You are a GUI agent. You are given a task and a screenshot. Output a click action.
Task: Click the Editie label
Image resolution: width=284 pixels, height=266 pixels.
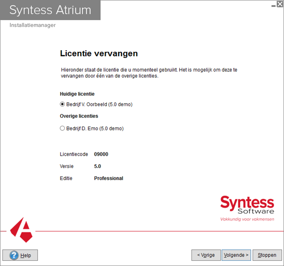66,178
